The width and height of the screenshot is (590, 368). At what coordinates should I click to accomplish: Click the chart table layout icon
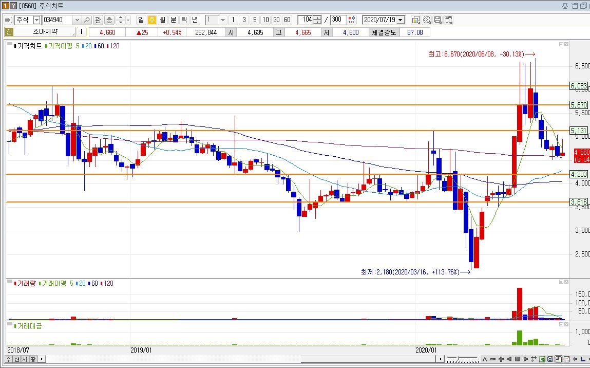click(567, 359)
